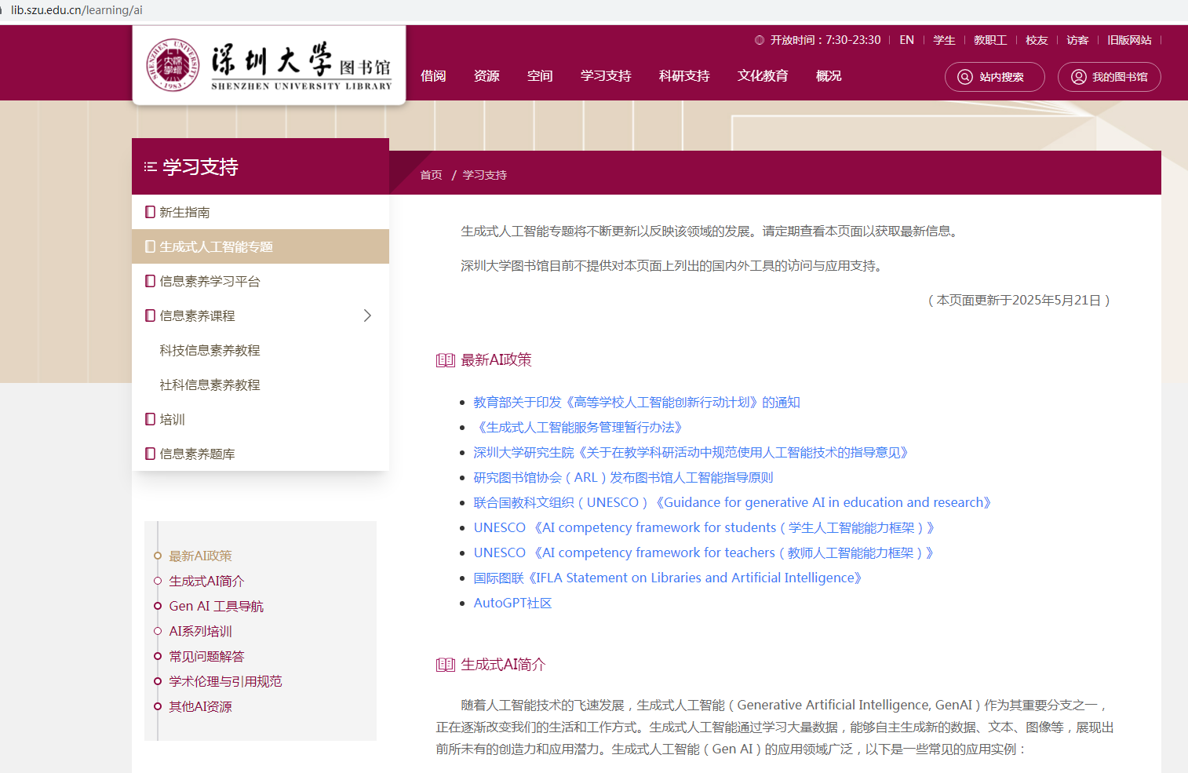Jump to Gen AI 工具导航 anchor
Screen dimensions: 1188x773
click(x=216, y=606)
